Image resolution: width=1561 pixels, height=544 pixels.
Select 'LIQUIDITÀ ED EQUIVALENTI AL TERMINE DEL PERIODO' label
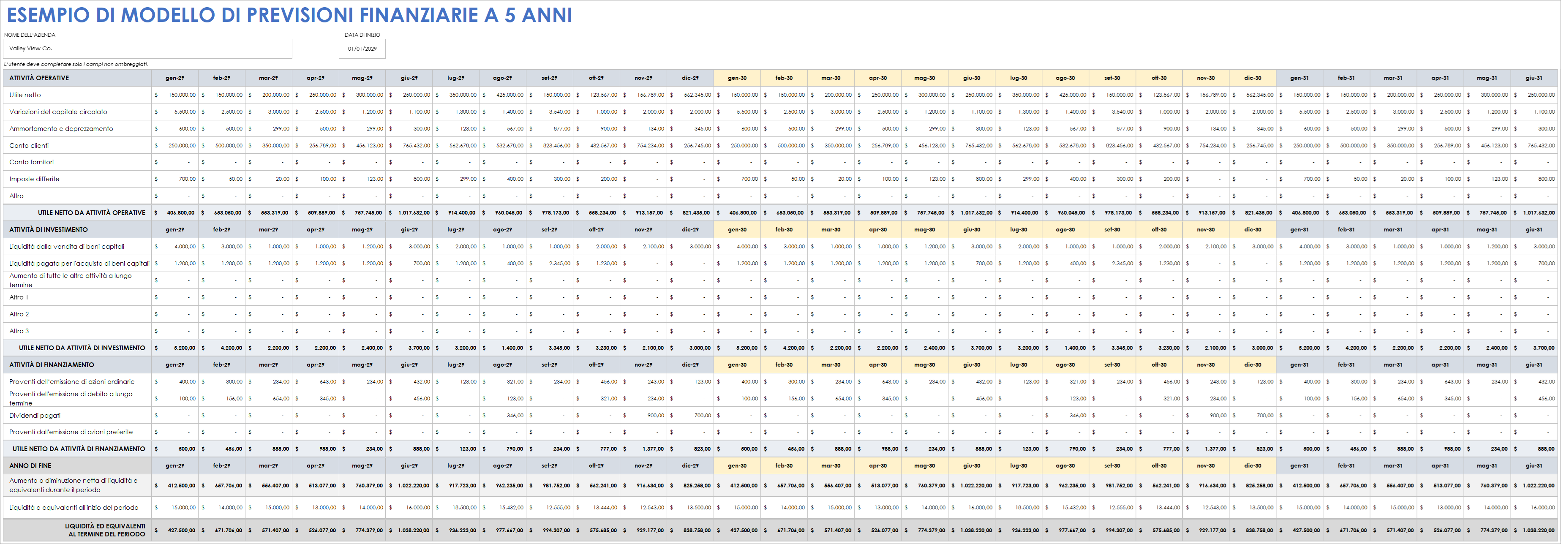tap(106, 530)
